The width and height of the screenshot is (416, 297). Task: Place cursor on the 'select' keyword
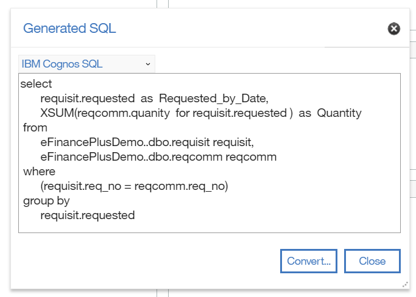[36, 84]
